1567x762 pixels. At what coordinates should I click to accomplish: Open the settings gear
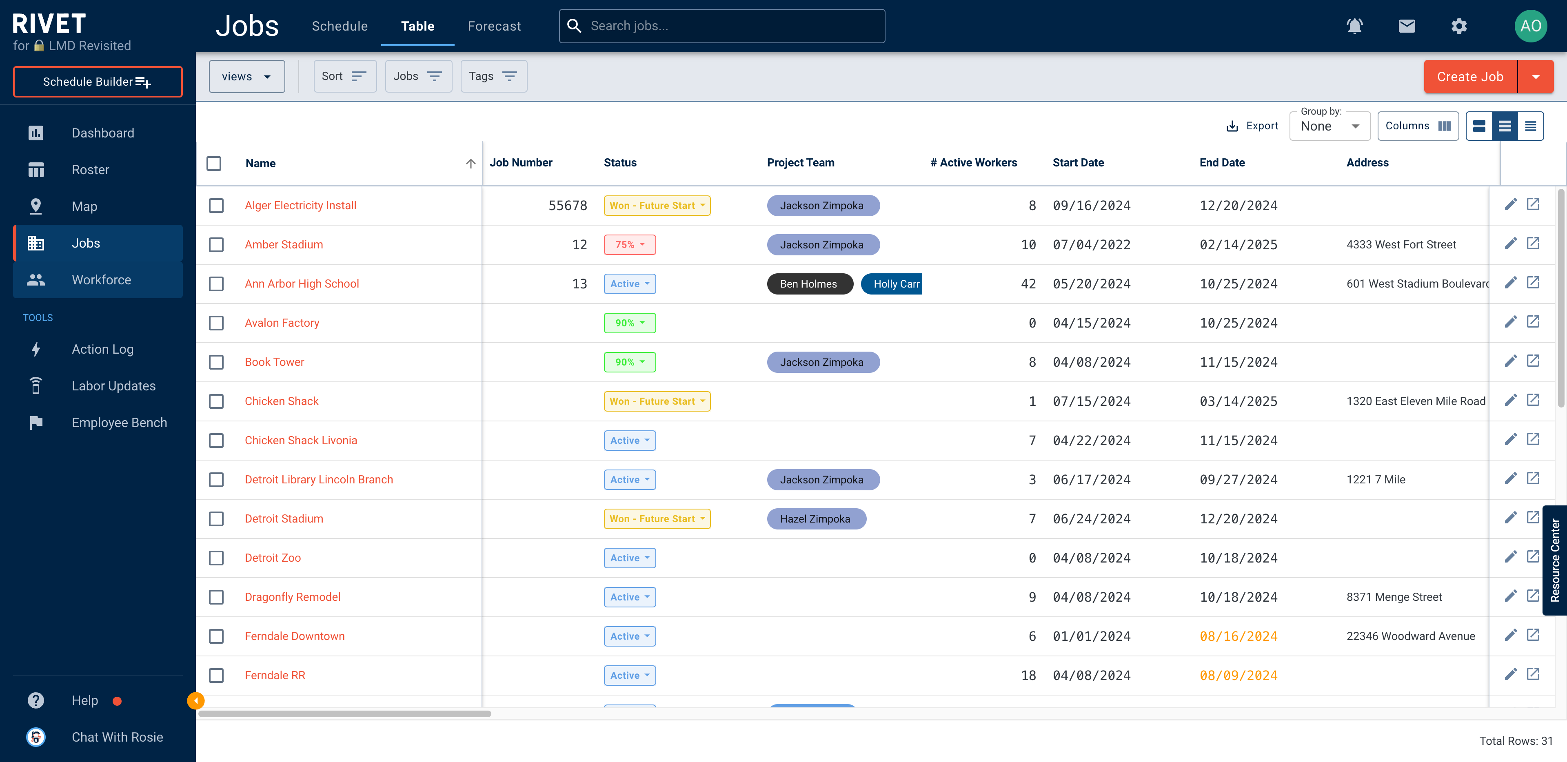(x=1459, y=26)
